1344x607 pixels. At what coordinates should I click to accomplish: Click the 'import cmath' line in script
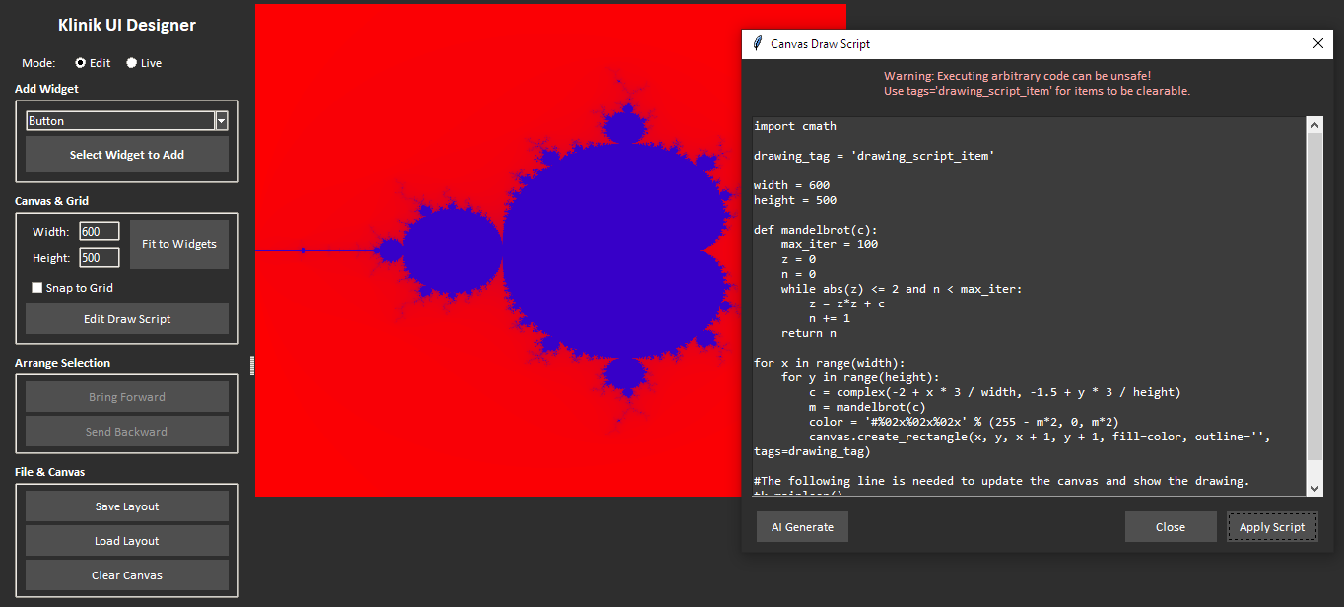pos(795,126)
